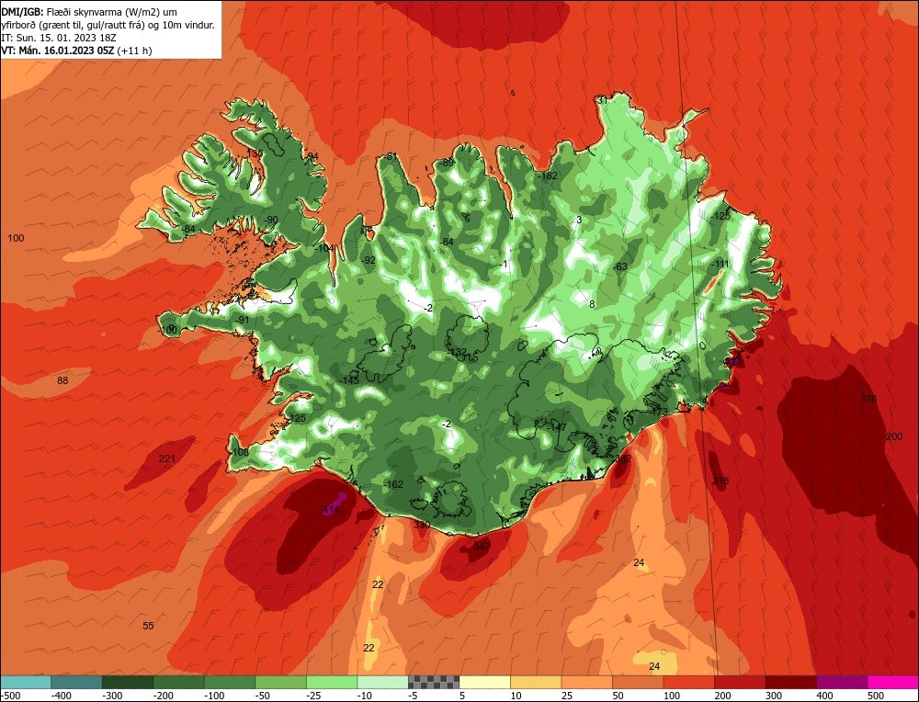
Task: Click the title line 'DMI/IGB: Flæði skynvarma (W/m2) um'
Action: point(89,12)
